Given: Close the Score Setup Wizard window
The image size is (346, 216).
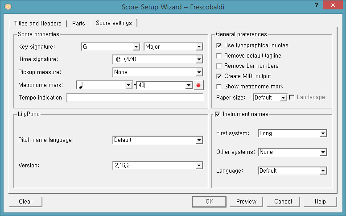Looking at the screenshot, I should coord(333,5).
